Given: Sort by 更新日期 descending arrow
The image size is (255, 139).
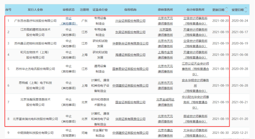Looking at the screenshot, I should coord(227,12).
